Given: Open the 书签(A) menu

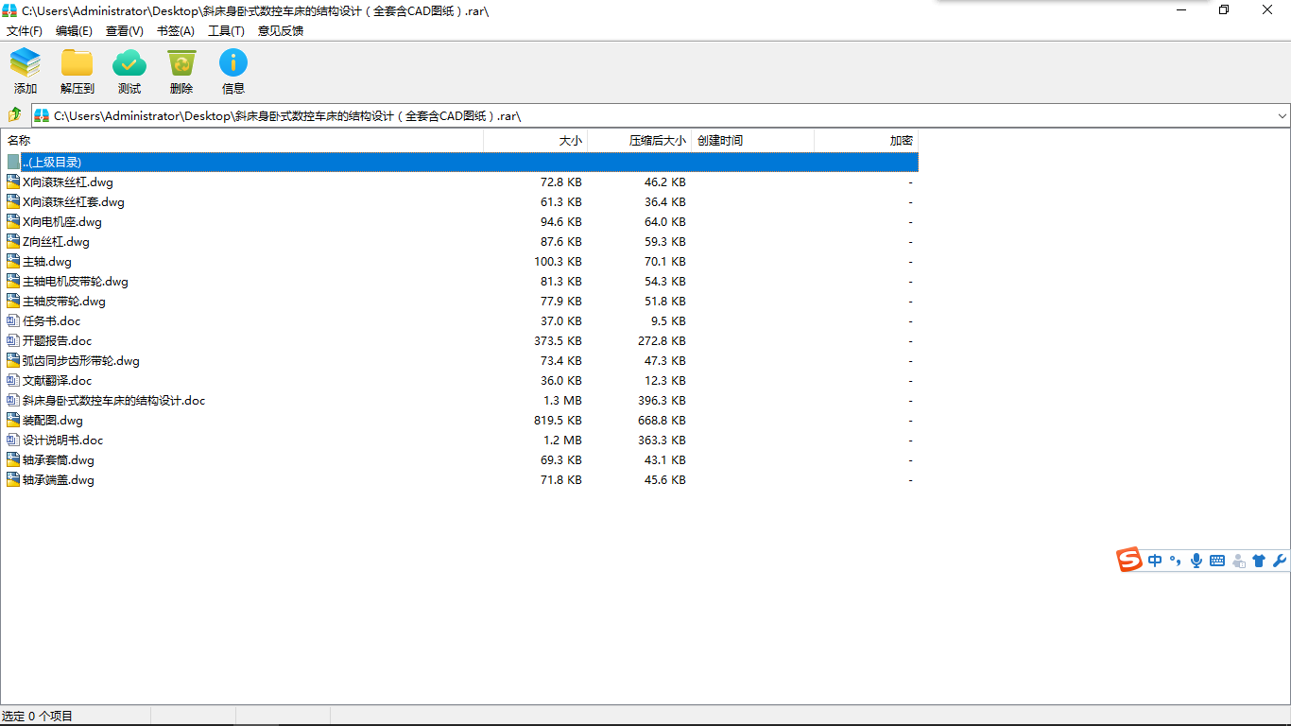Looking at the screenshot, I should click(x=176, y=30).
